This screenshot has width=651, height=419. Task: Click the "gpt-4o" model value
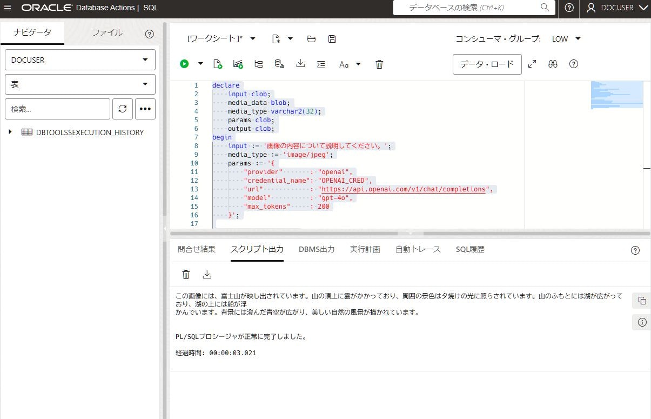[335, 198]
